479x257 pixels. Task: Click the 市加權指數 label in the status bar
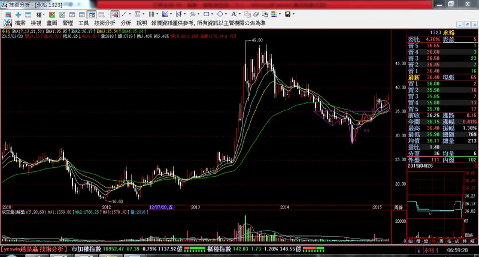[x=86, y=249]
